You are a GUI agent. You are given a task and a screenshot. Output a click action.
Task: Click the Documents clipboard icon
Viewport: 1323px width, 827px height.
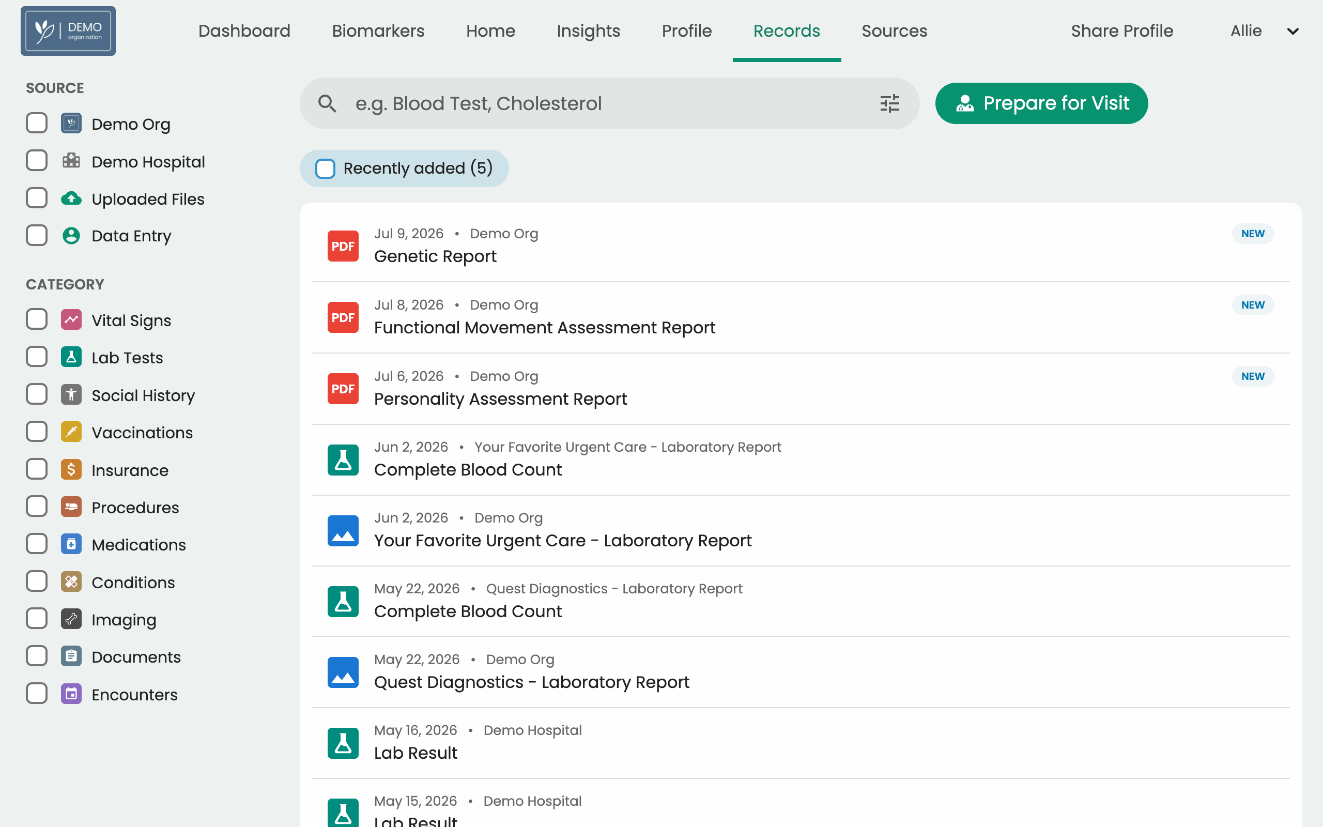[71, 656]
